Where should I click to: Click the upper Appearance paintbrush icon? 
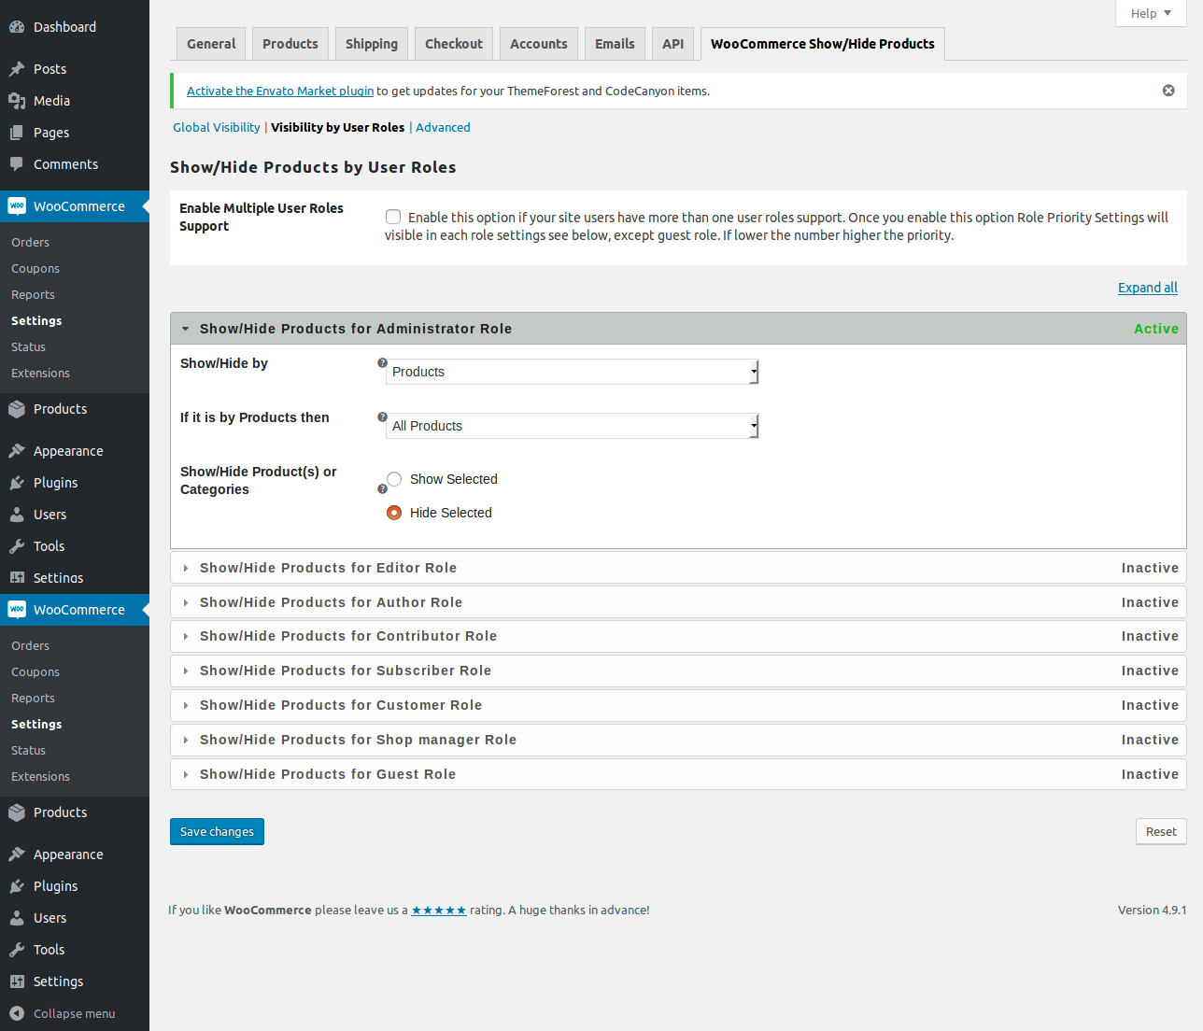pos(17,451)
